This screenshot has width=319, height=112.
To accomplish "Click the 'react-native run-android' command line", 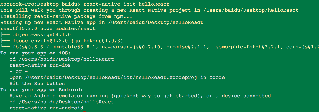I will tap(46, 108).
